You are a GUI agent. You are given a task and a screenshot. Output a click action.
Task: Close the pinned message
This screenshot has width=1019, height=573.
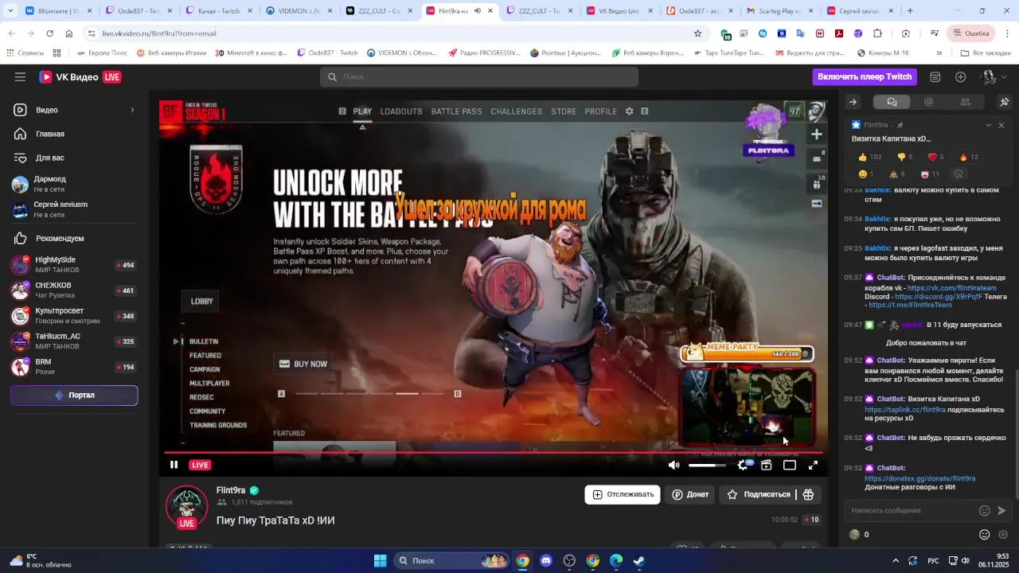1001,125
